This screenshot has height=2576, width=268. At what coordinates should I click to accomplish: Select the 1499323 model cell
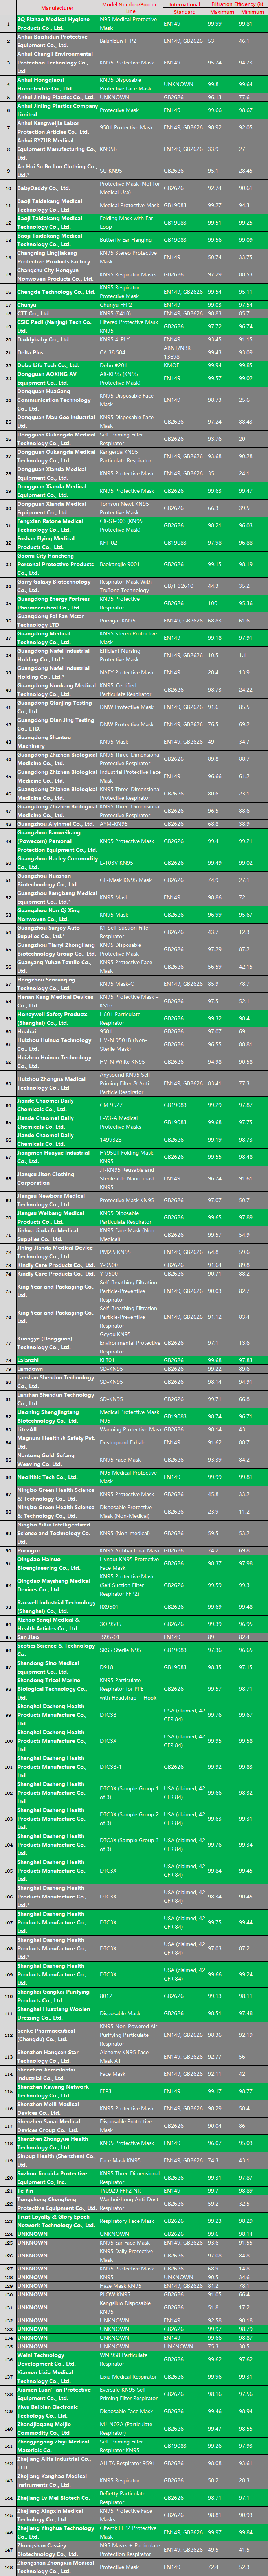click(130, 1140)
